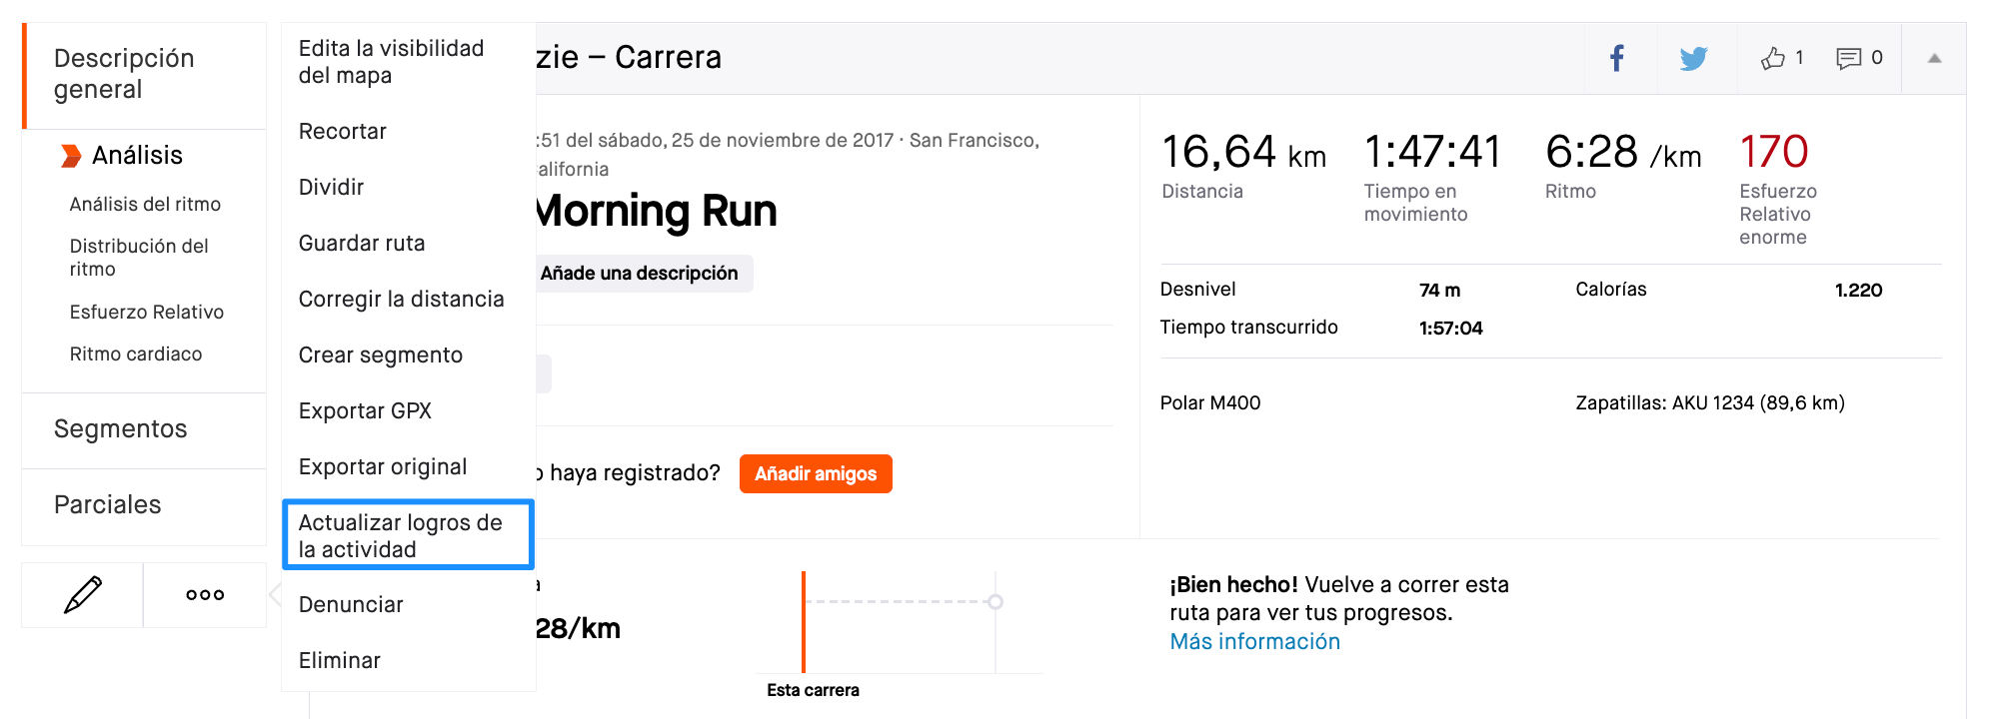Image resolution: width=1993 pixels, height=719 pixels.
Task: Open Distribución del ritmo
Action: [139, 257]
